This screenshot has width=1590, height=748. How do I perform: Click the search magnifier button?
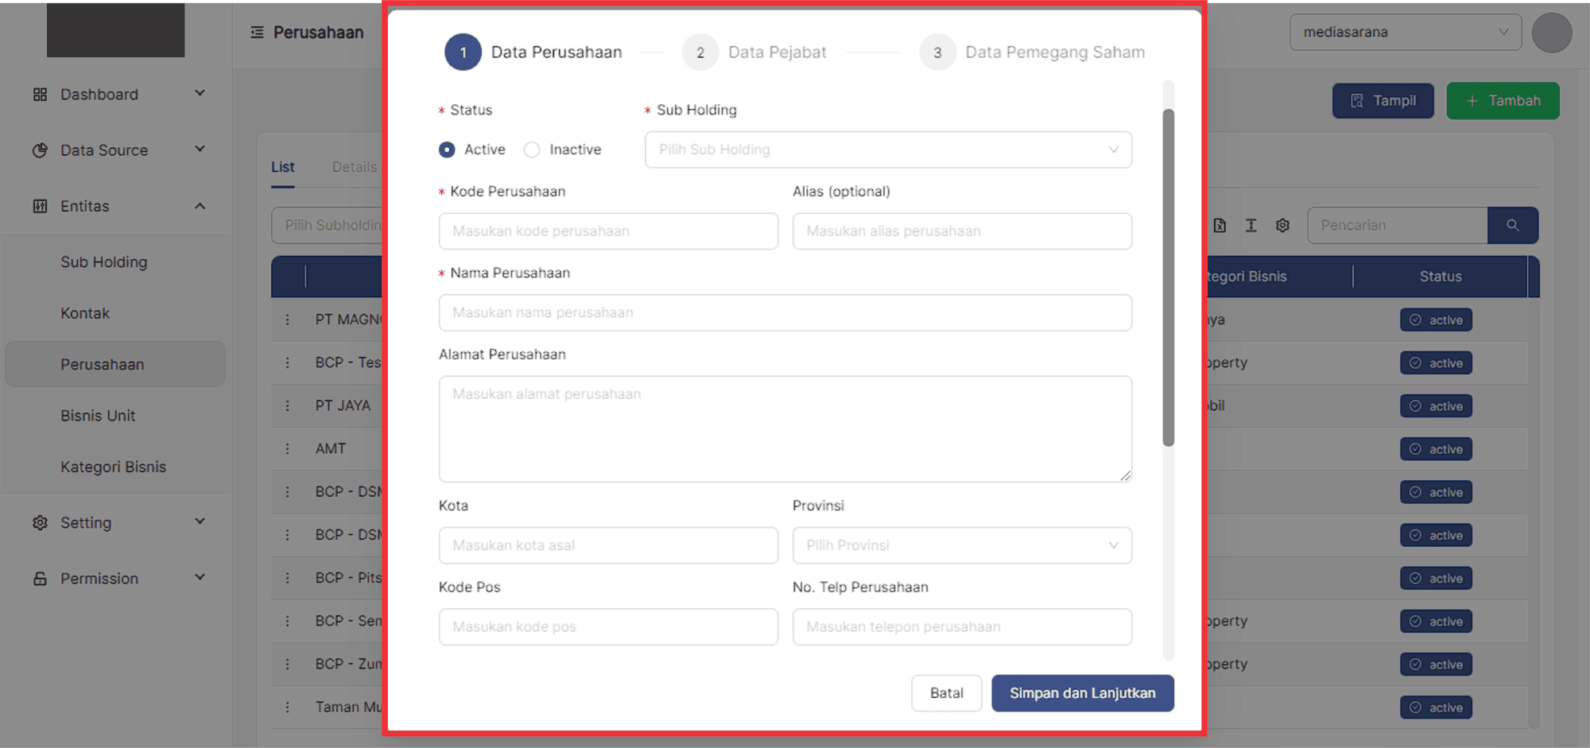(x=1512, y=226)
